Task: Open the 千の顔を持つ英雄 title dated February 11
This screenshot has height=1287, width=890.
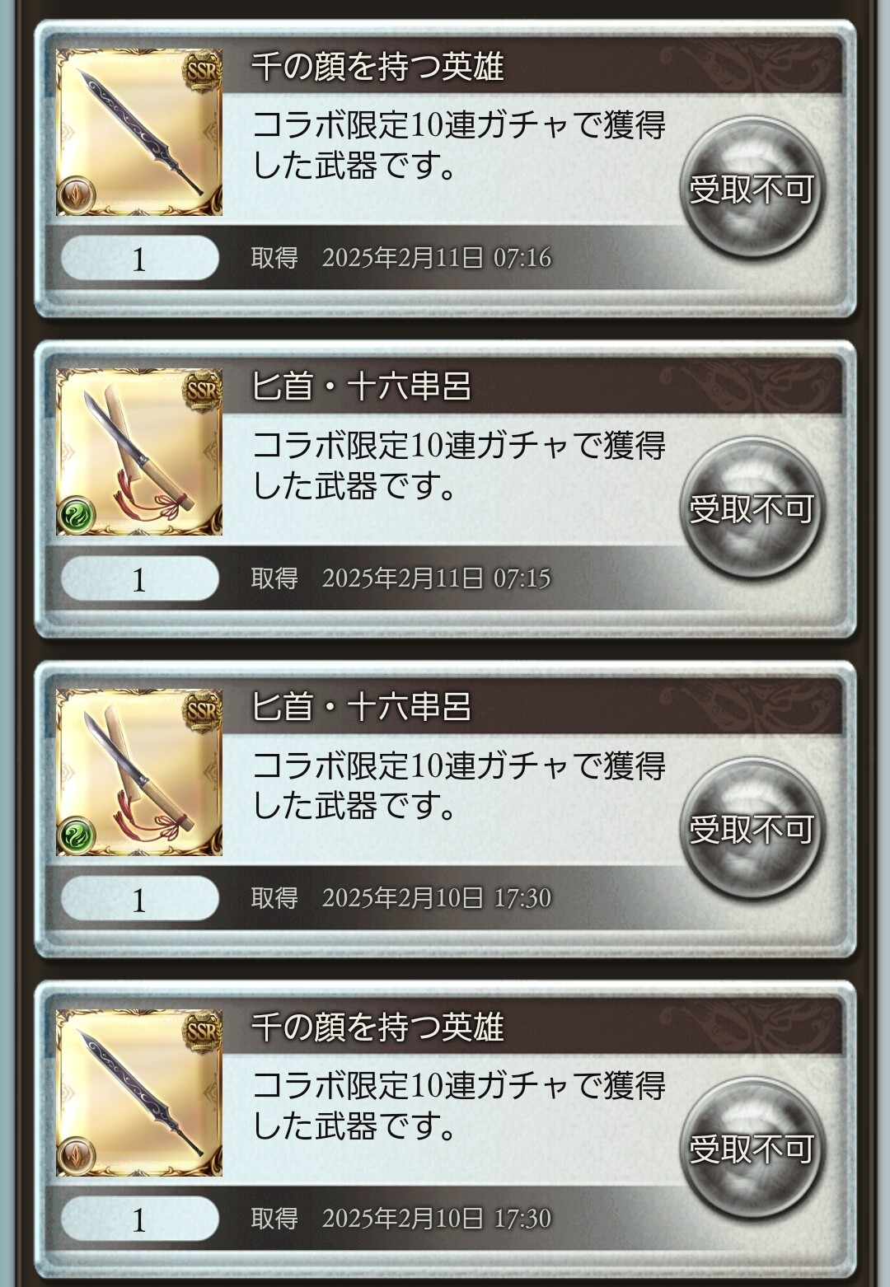Action: 377,66
